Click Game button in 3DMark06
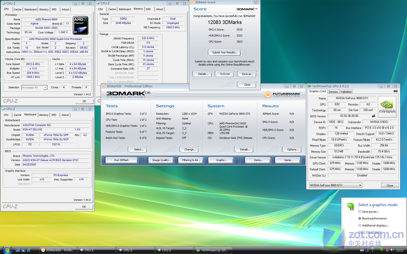This screenshot has height=254, width=407. [x=288, y=160]
